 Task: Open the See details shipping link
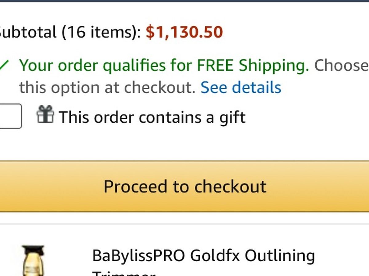click(x=241, y=87)
